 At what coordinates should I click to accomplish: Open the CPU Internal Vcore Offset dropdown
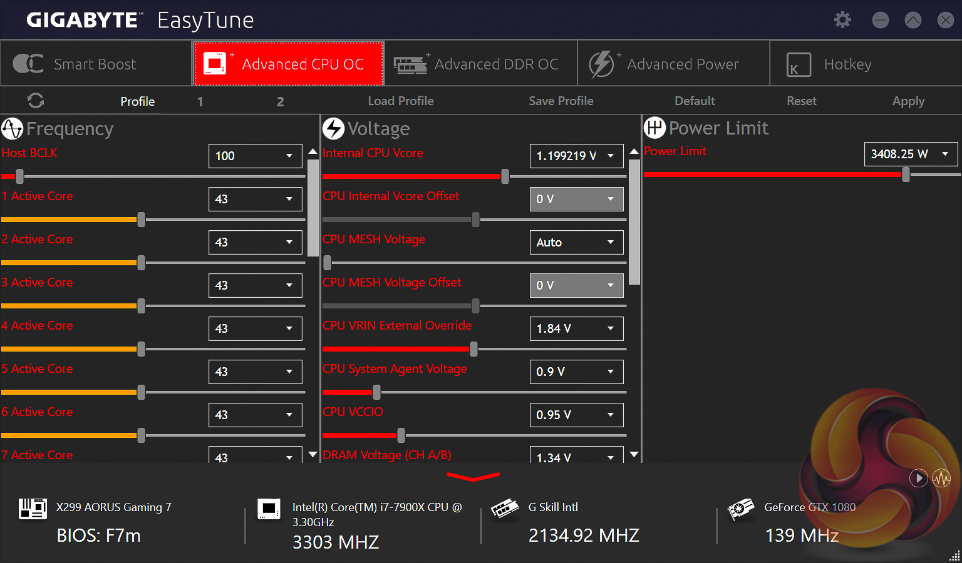point(577,199)
